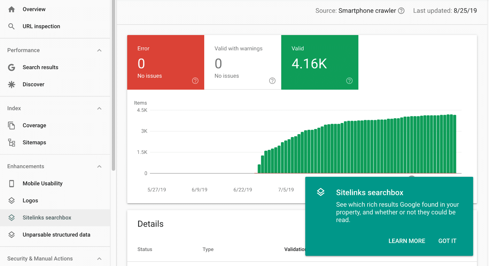Open Unparsable structured data report
The image size is (489, 266).
[x=56, y=234]
